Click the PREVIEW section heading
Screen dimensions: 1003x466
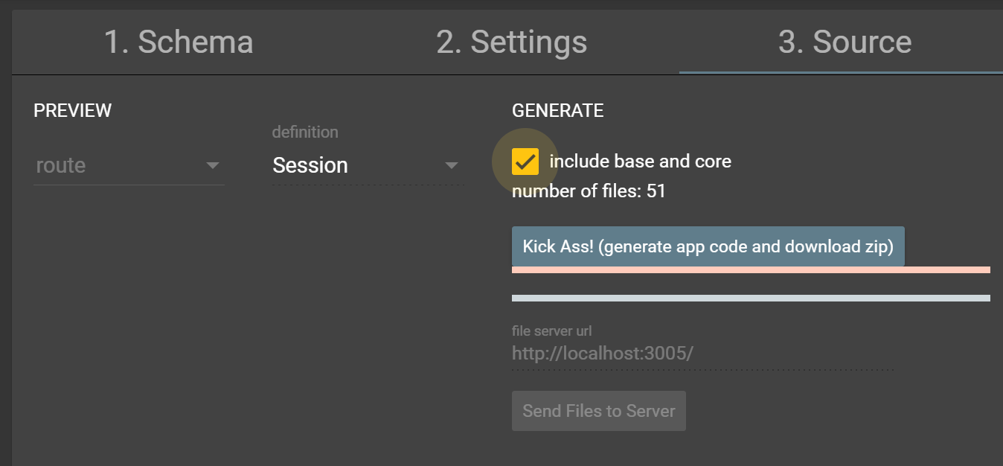[x=73, y=111]
